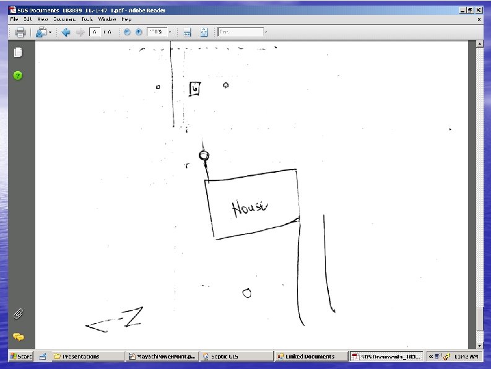Image resolution: width=491 pixels, height=369 pixels.
Task: Click the vertical scrollbar down arrow
Action: point(479,345)
